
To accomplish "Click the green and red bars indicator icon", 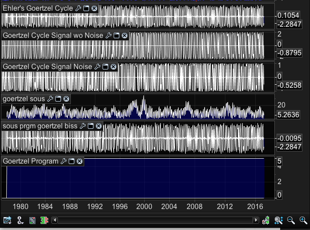I will click(x=44, y=220).
